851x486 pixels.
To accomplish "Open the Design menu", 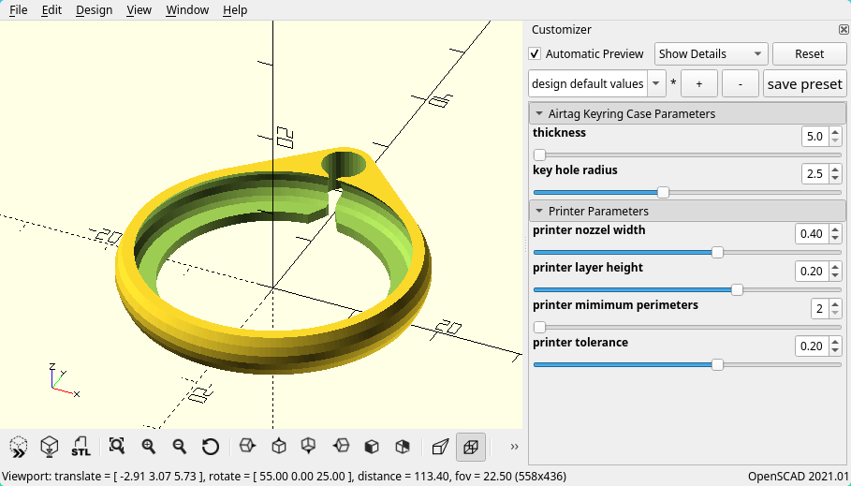I will point(94,9).
